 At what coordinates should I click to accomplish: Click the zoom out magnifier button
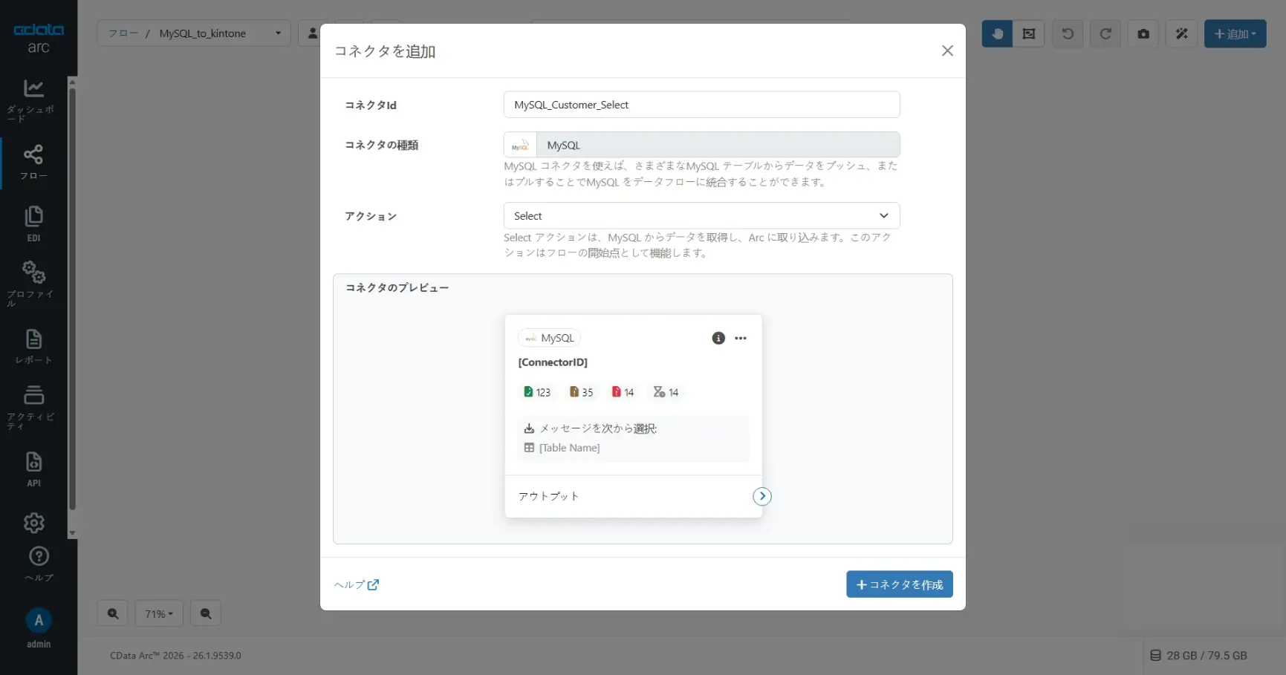point(206,614)
